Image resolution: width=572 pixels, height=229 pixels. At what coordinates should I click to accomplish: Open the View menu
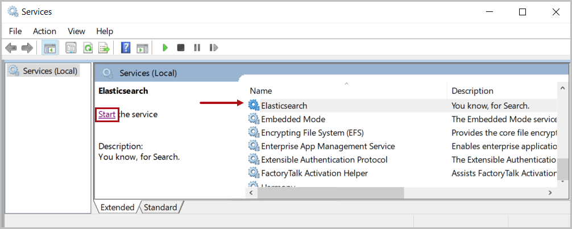point(76,31)
